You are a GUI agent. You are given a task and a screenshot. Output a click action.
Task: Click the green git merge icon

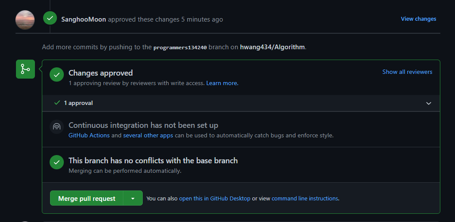point(25,69)
